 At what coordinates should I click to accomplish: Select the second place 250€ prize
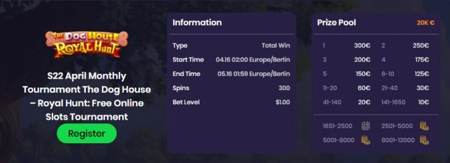(x=421, y=46)
